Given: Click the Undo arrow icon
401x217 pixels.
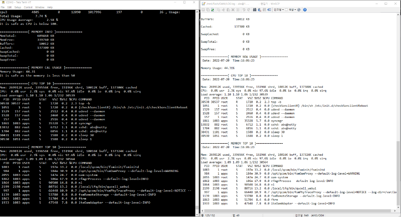Looking at the screenshot, I should pyautogui.click(x=244, y=10).
